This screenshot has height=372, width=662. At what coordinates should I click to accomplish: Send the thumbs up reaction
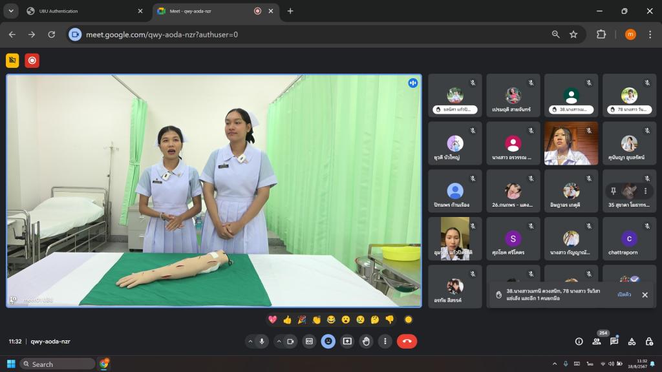tap(287, 319)
